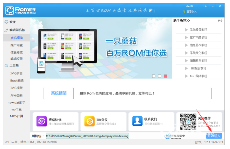Click the 关注微信 card title
The image size is (230, 149).
(x=204, y=118)
